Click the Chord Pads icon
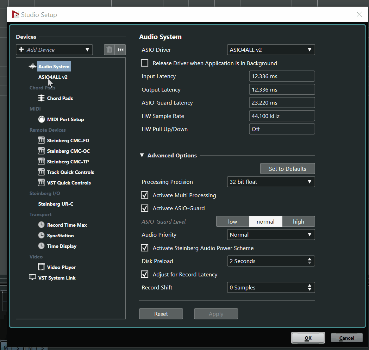This screenshot has height=350, width=369. (41, 98)
